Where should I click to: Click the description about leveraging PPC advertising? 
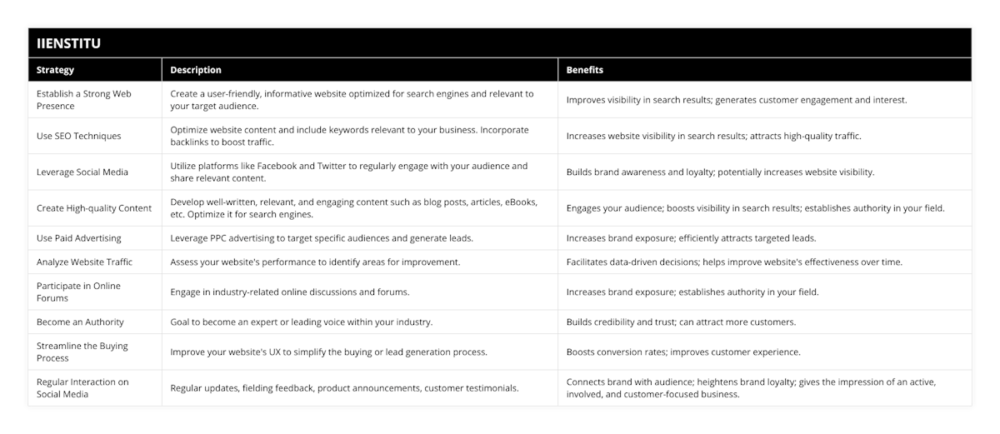tap(322, 238)
